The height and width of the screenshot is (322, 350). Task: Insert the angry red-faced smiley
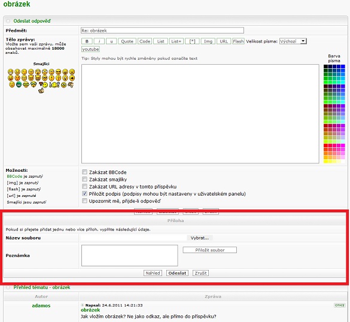click(x=17, y=78)
